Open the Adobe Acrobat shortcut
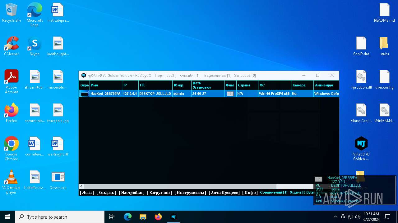 pos(12,82)
